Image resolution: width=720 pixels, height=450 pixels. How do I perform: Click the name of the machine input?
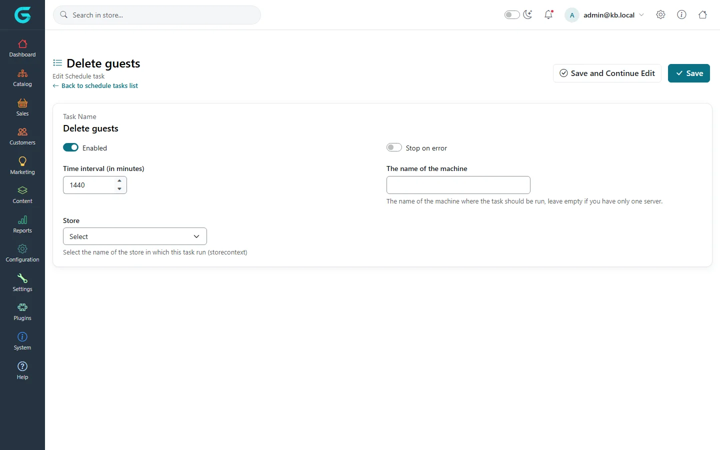pyautogui.click(x=458, y=185)
